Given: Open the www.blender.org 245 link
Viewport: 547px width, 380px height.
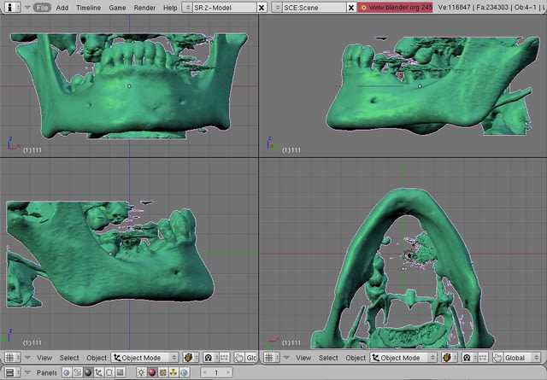Looking at the screenshot, I should 395,8.
